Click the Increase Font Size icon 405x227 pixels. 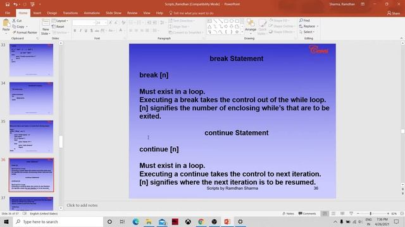tap(111, 23)
